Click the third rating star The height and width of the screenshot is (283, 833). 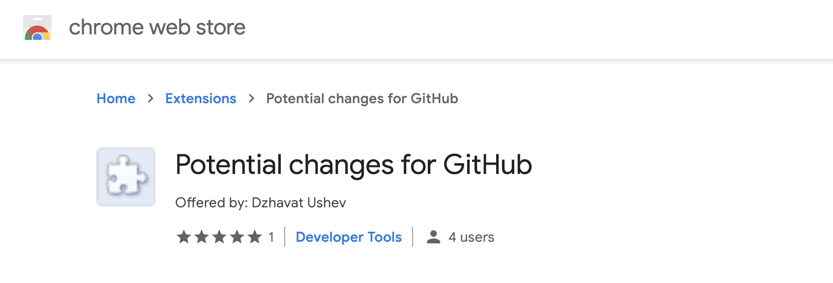(x=219, y=237)
